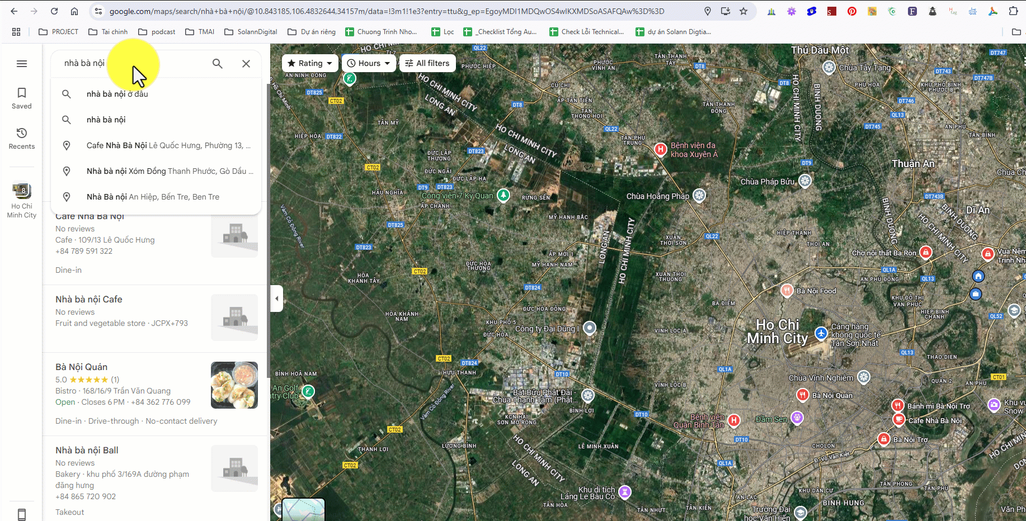The height and width of the screenshot is (521, 1026).
Task: Open Recents in the sidebar
Action: pyautogui.click(x=22, y=138)
